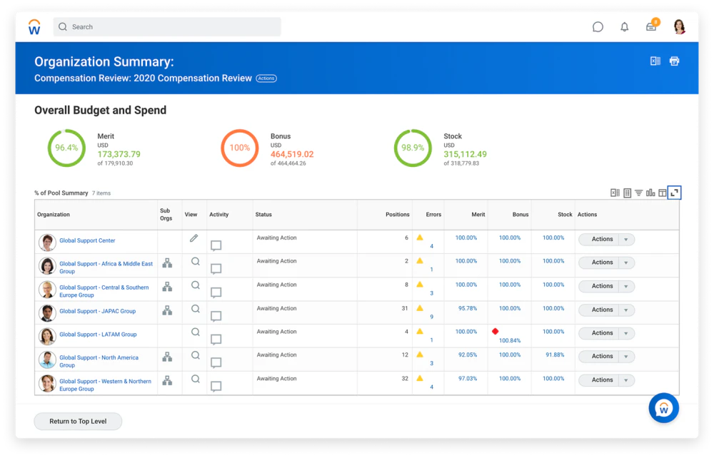View sub orgs of Global Support JAPAC Group
Viewport: 714px width, 458px height.
coord(167,310)
